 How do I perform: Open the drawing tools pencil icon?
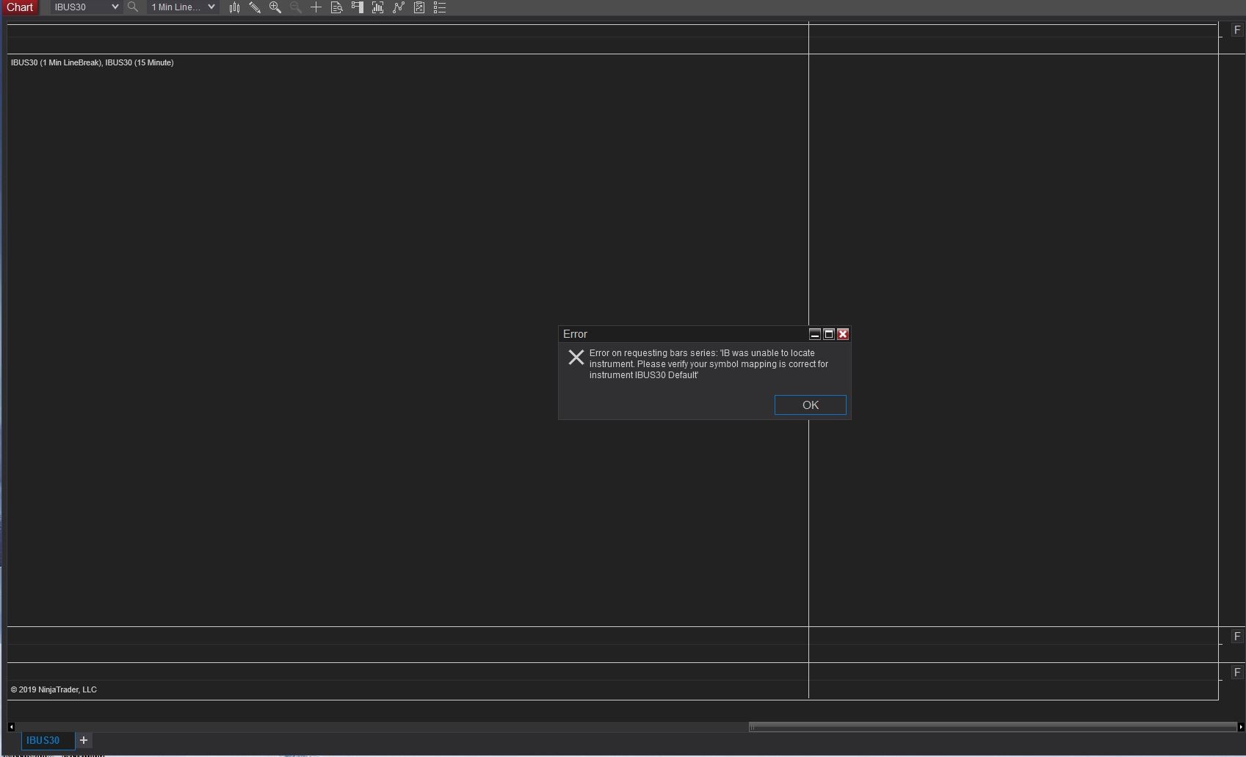pyautogui.click(x=256, y=7)
